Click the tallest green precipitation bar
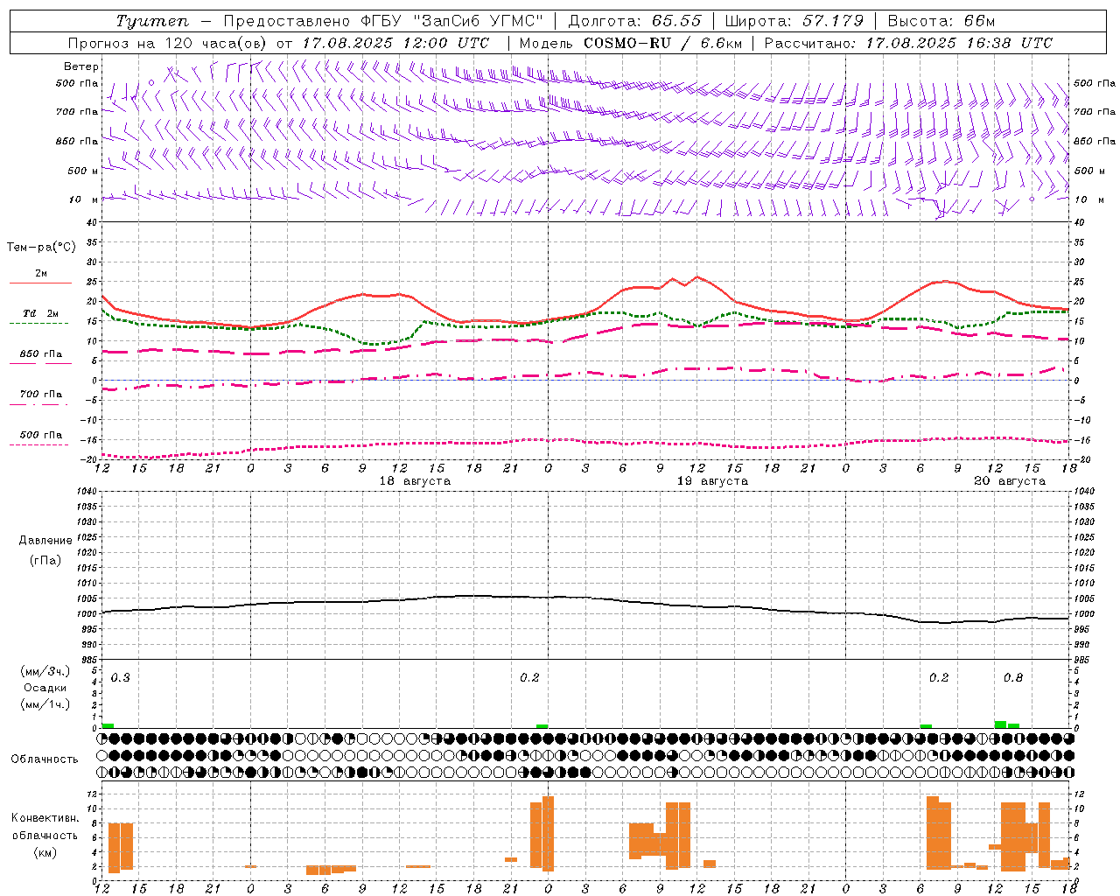 coord(1000,724)
